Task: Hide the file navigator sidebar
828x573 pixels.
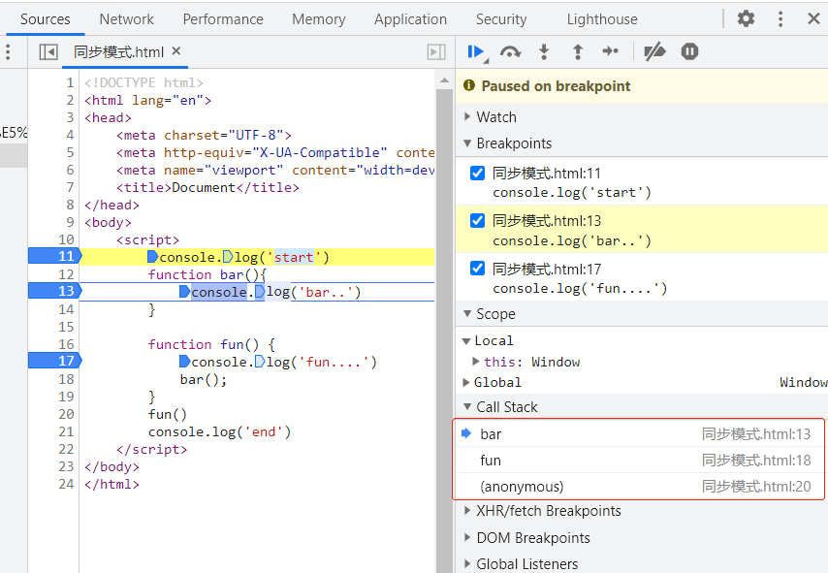Action: (x=48, y=51)
